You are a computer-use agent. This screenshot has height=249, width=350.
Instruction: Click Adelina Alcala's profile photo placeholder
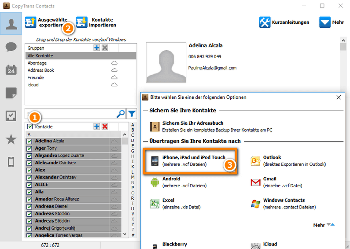click(x=166, y=63)
